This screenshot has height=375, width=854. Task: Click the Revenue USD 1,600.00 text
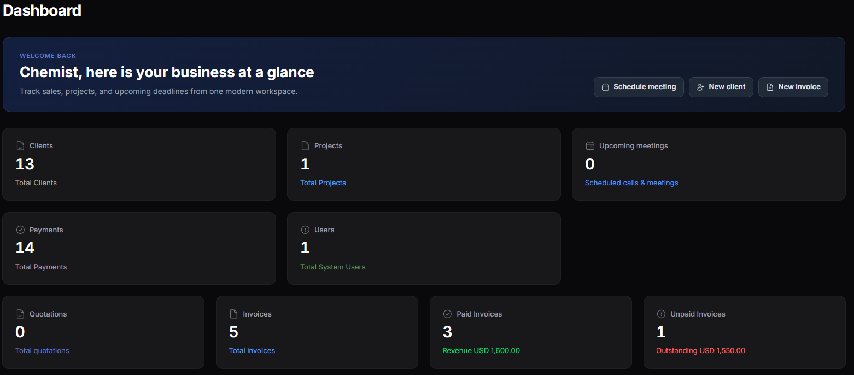point(481,350)
